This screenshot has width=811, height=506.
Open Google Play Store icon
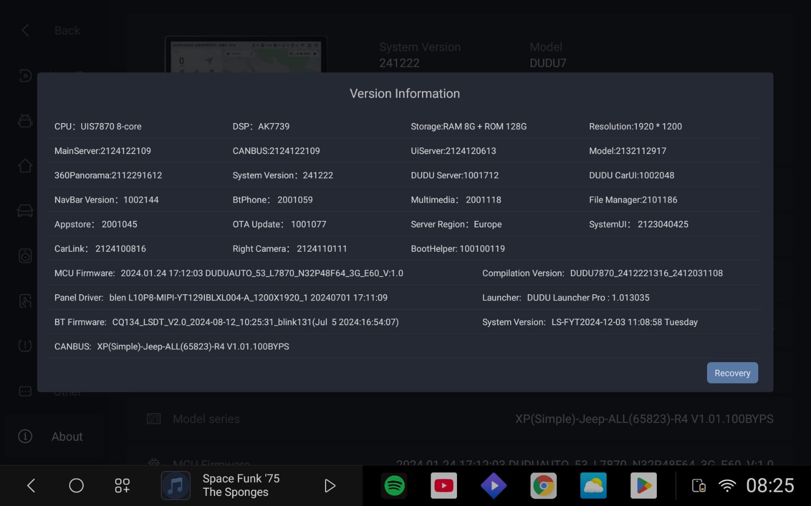[643, 486]
